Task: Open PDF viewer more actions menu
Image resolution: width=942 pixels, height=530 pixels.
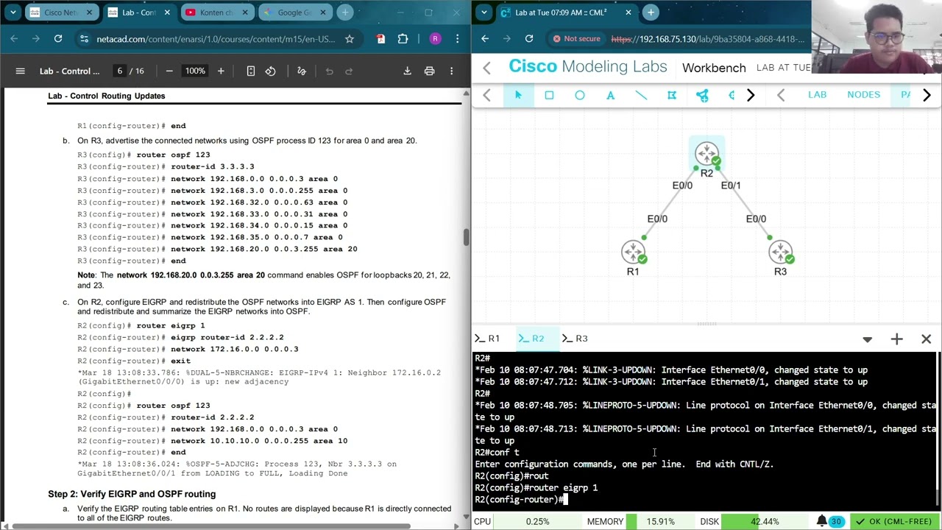Action: coord(452,71)
